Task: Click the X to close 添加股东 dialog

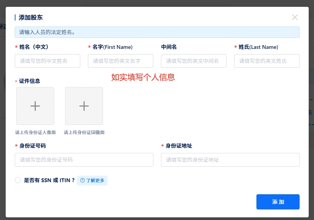Action: coord(295,17)
